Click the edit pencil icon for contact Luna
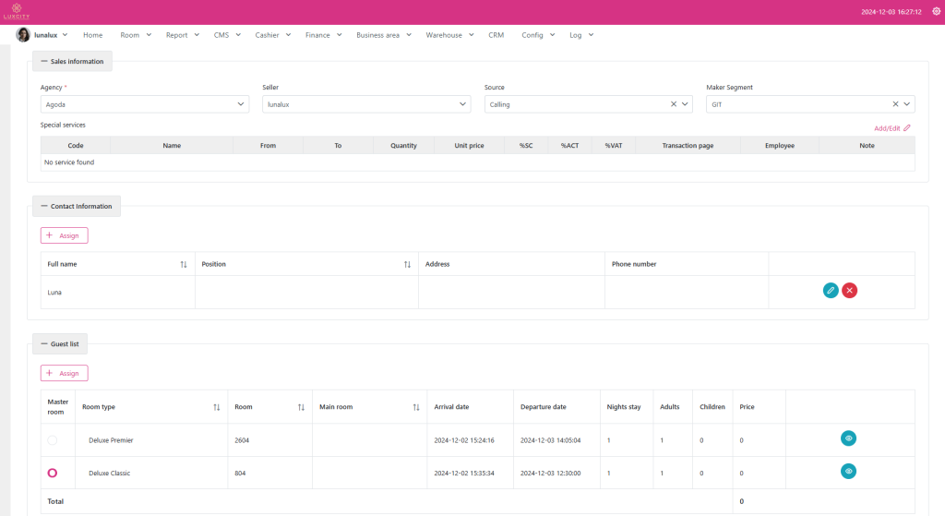Image resolution: width=945 pixels, height=516 pixels. [x=831, y=291]
